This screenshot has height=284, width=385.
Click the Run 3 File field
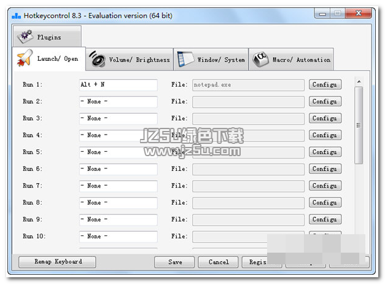[x=248, y=119]
